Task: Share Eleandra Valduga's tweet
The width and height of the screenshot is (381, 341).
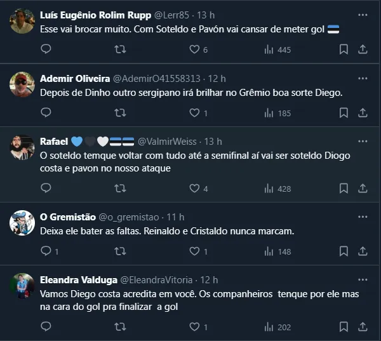Action: (x=363, y=326)
